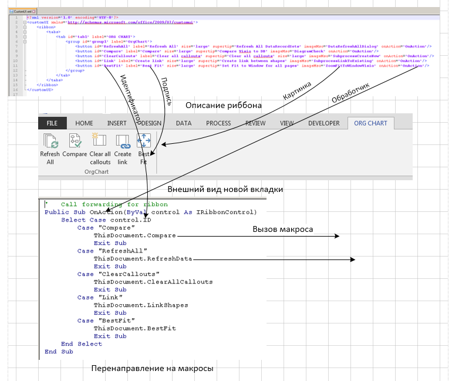This screenshot has width=452, height=381.
Task: Click the Case "Compare" code line
Action: click(106, 228)
